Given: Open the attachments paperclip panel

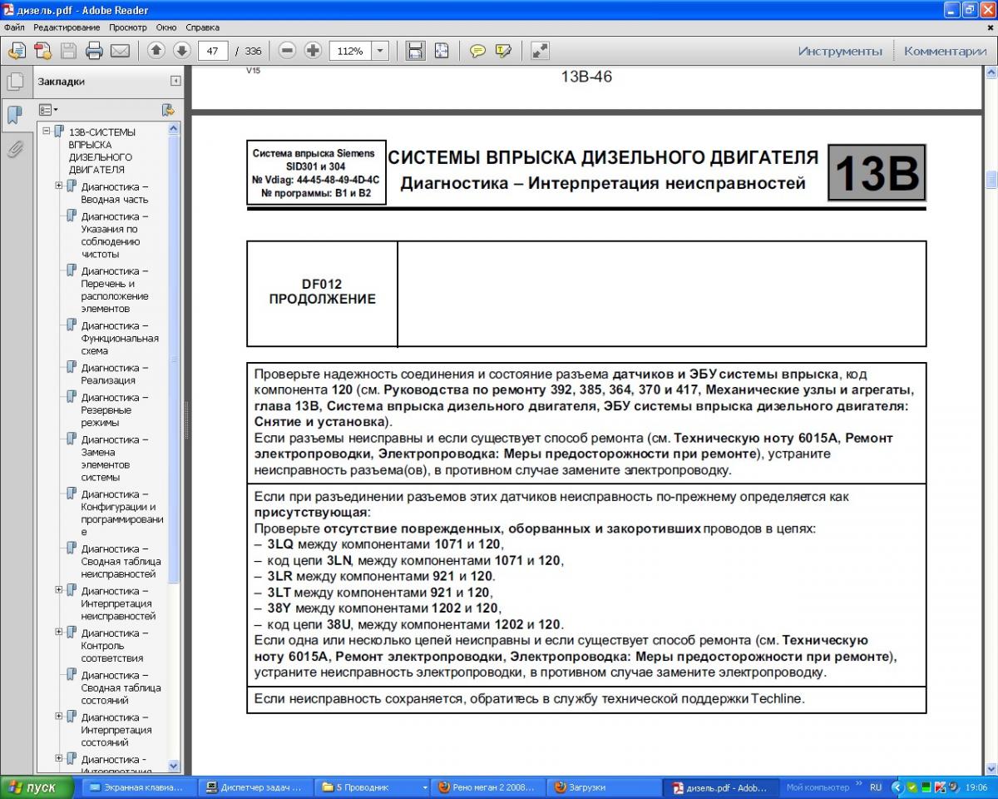Looking at the screenshot, I should (14, 149).
